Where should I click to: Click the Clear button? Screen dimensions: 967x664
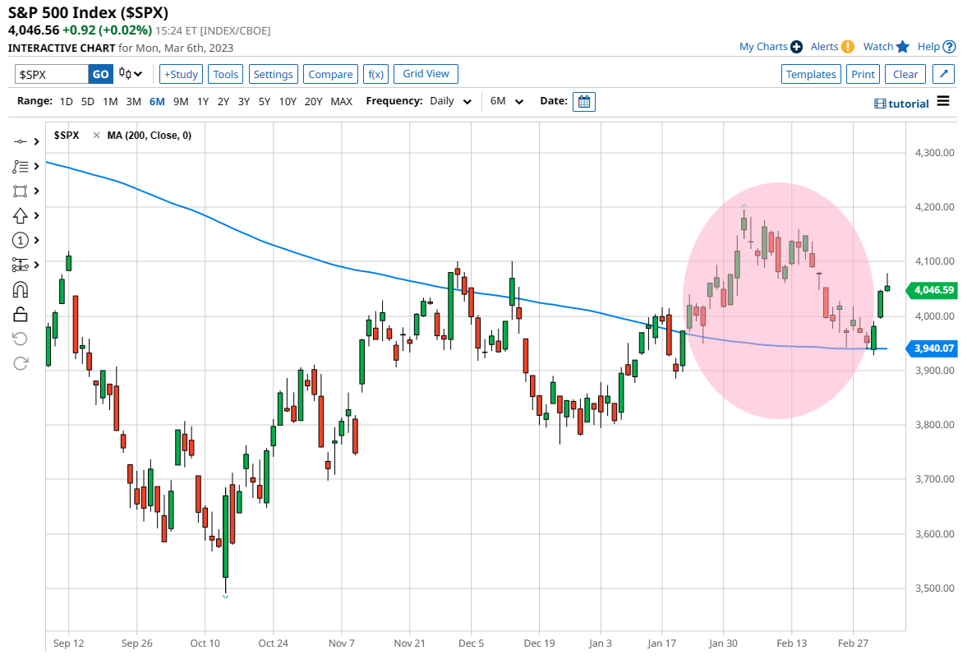[905, 74]
